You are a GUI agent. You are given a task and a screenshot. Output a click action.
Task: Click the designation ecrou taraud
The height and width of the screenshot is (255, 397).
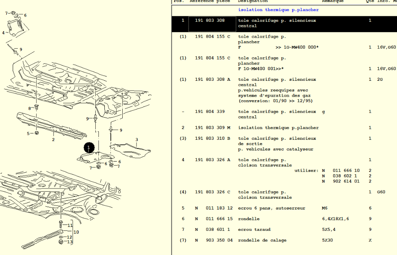pyautogui.click(x=254, y=230)
